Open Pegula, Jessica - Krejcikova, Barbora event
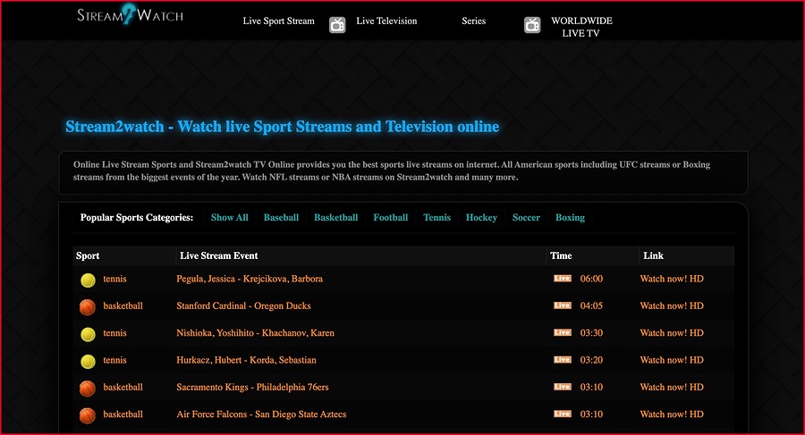 pos(250,279)
